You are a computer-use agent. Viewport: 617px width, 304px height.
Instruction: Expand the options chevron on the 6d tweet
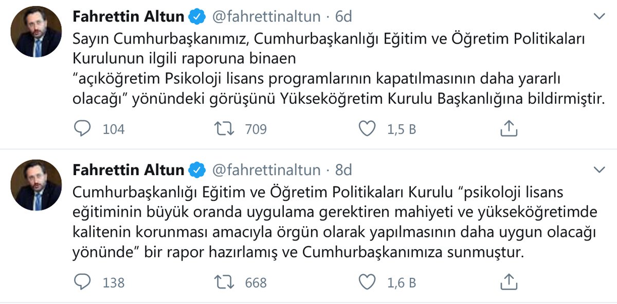coord(599,16)
